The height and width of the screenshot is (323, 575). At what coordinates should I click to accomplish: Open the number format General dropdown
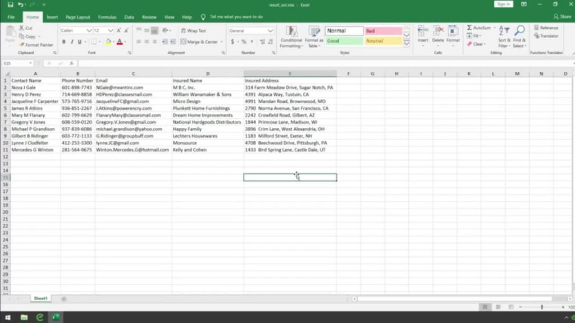pyautogui.click(x=270, y=31)
